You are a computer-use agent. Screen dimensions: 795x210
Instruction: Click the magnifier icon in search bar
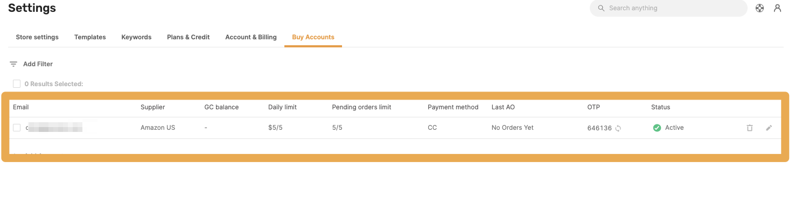point(601,8)
